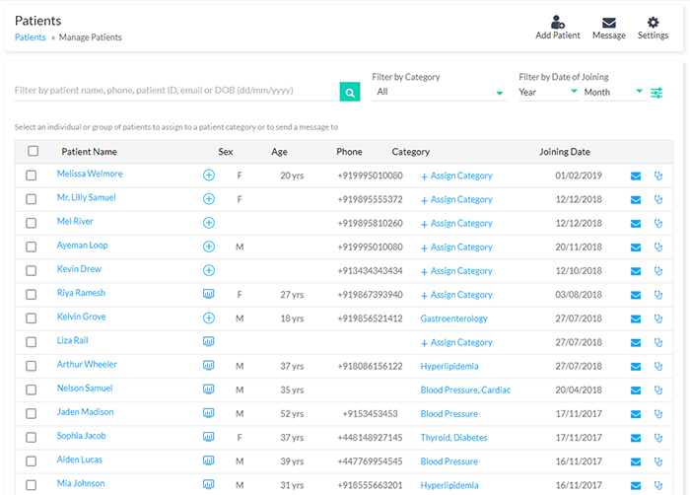
Task: Go to Patients breadcrumb link
Action: [30, 37]
